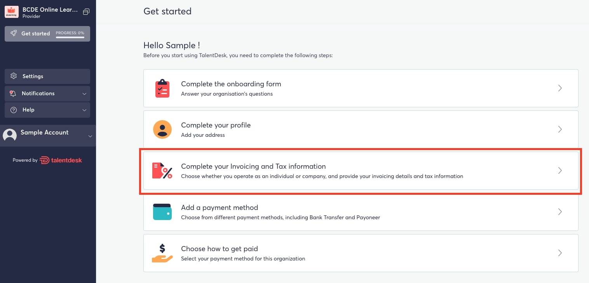Select the Get started sidebar item

(47, 33)
